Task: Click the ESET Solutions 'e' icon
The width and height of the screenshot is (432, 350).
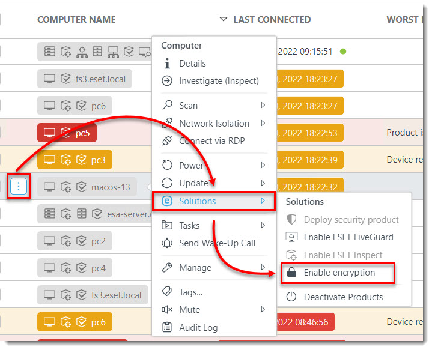Action: pyautogui.click(x=167, y=201)
